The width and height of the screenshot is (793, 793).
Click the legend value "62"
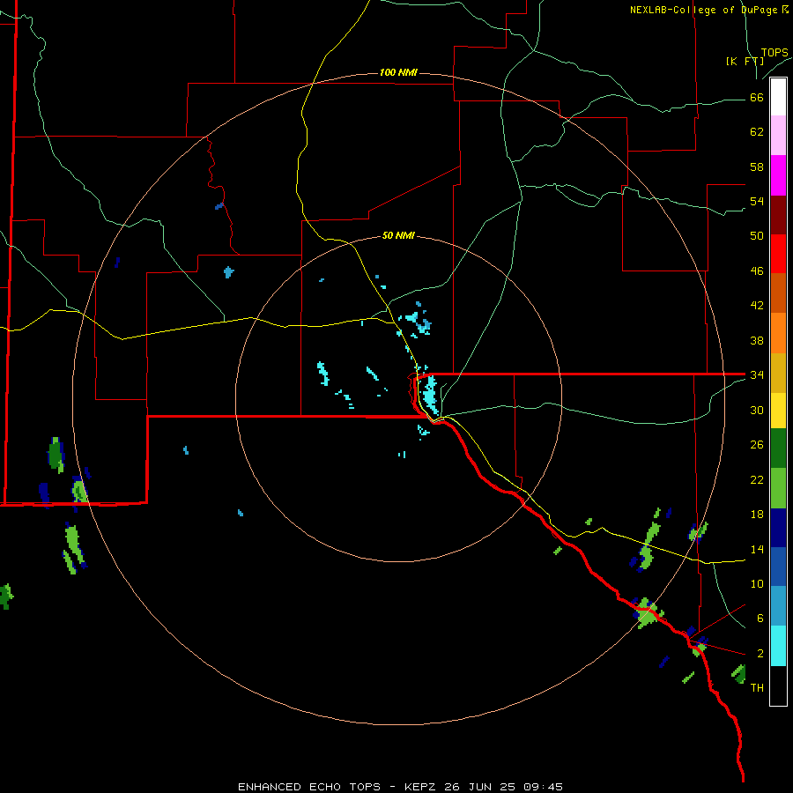coord(757,132)
